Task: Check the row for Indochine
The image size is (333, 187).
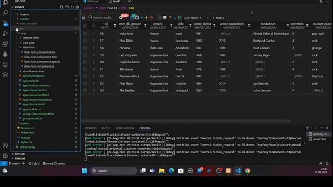Action: (85, 33)
